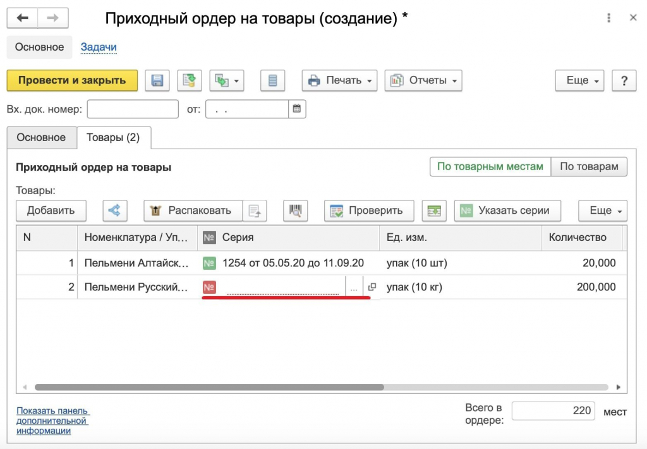Click the scrollbar left arrow

(25, 387)
